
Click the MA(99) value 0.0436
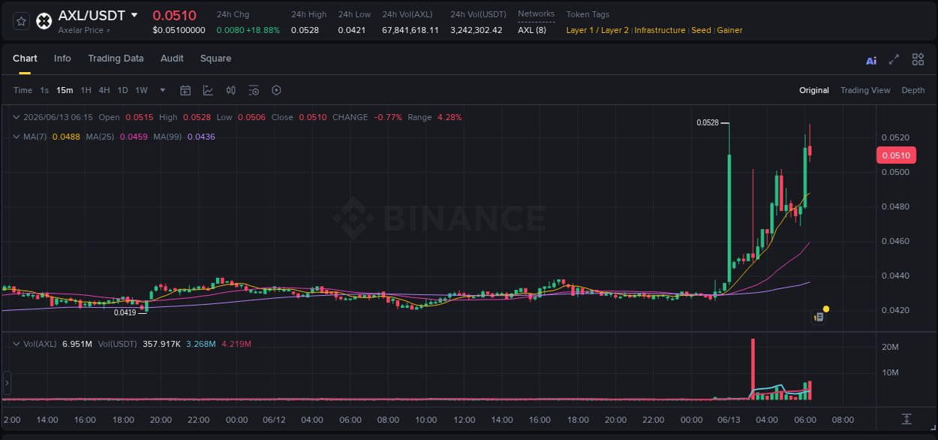(x=201, y=137)
